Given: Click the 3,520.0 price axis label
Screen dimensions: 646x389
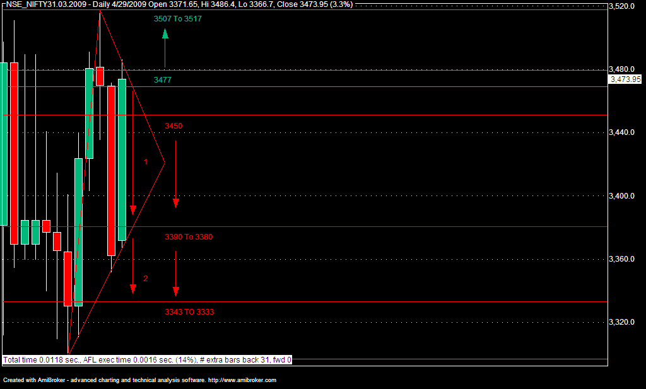Looking at the screenshot, I should (621, 6).
